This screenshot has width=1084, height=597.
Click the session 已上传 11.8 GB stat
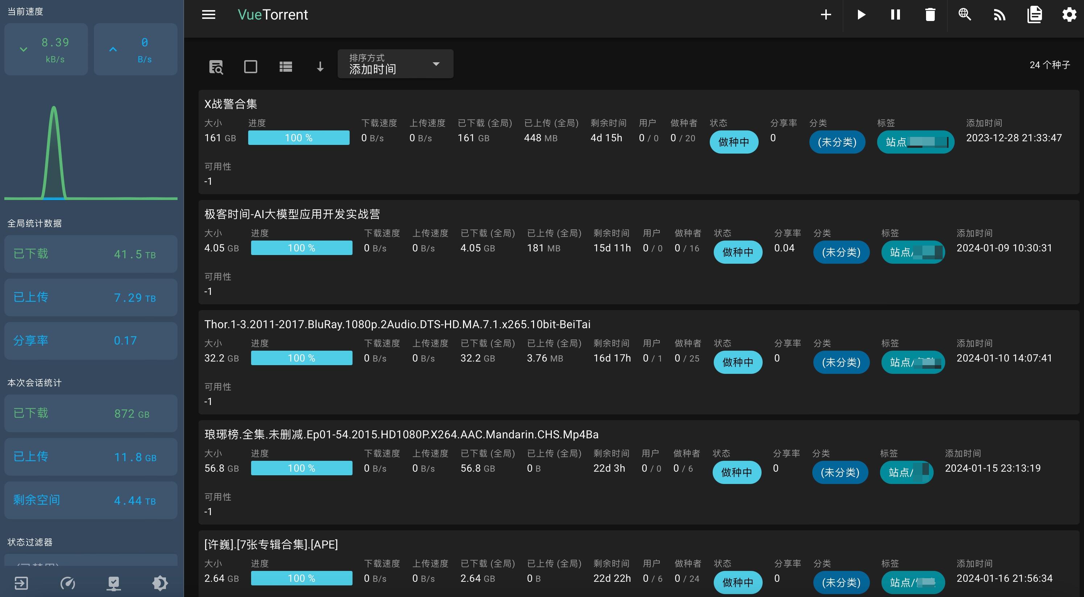[x=91, y=457]
